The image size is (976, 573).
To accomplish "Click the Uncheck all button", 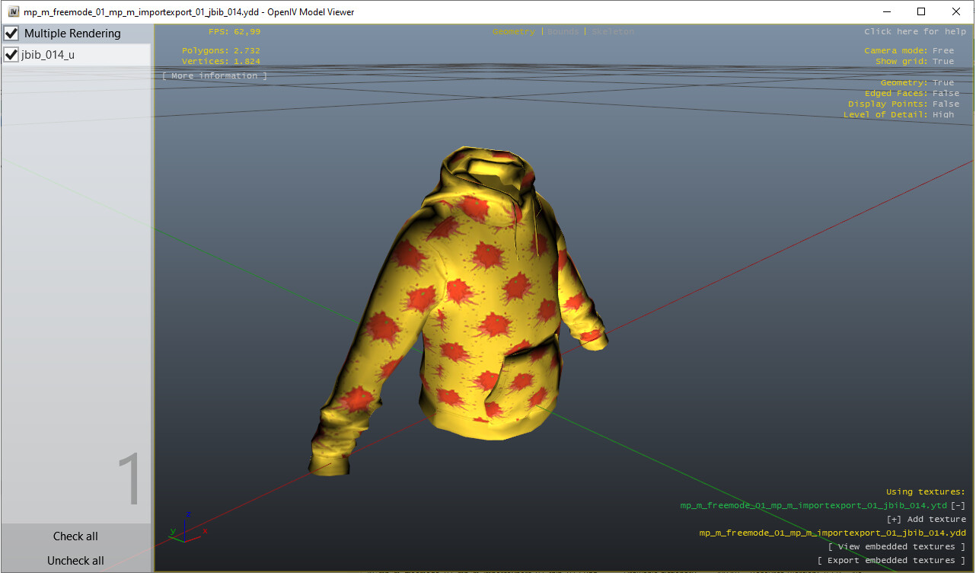I will pos(75,560).
